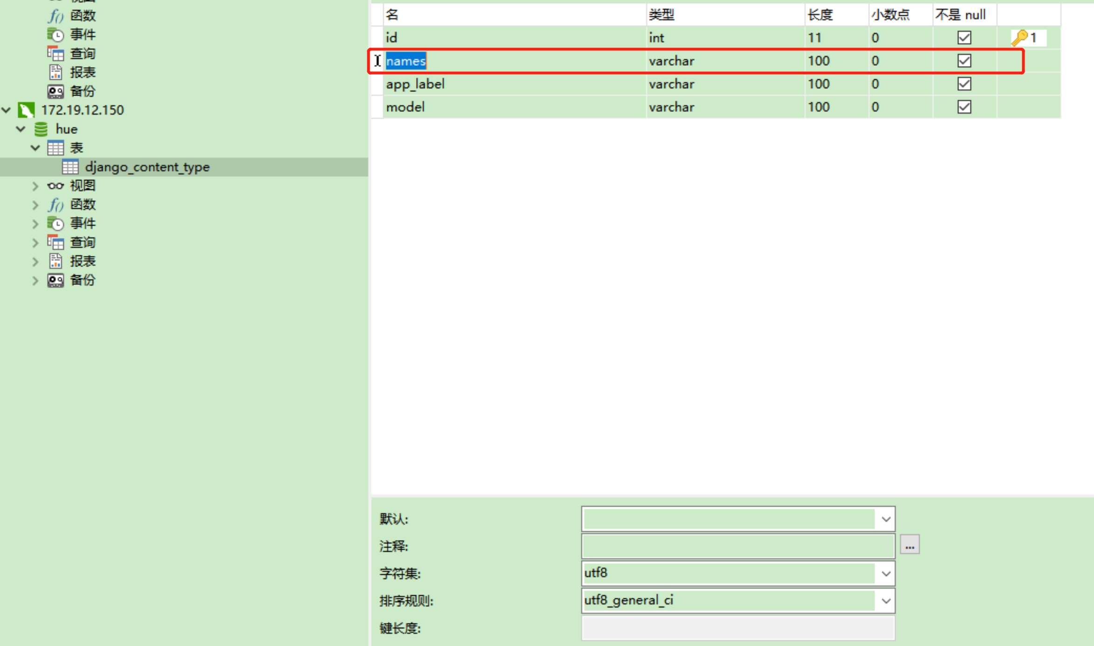Open the 排序规则 collation dropdown
This screenshot has height=646, width=1094.
coord(885,600)
